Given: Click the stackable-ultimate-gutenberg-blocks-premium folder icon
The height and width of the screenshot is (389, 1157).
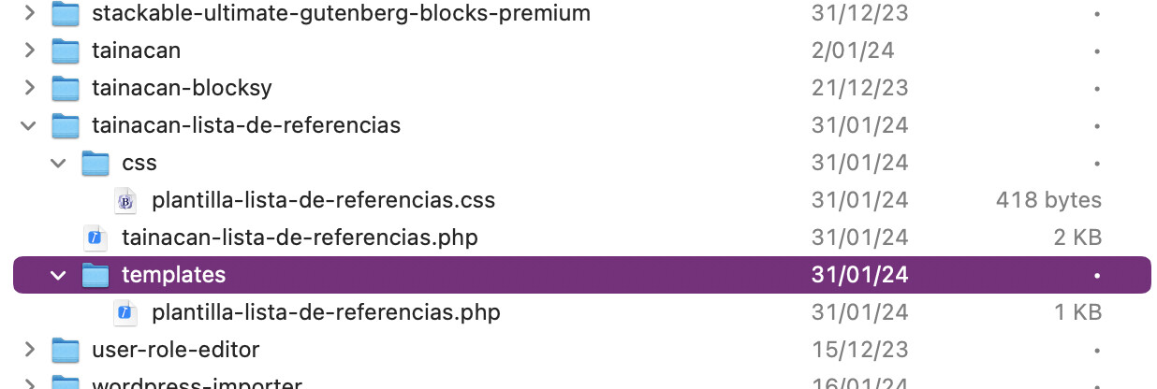Looking at the screenshot, I should 65,13.
